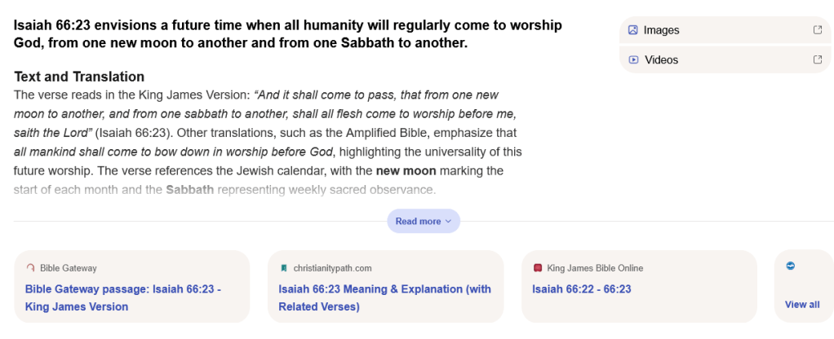Click the christianitypath.com bookmark favicon

pyautogui.click(x=284, y=267)
